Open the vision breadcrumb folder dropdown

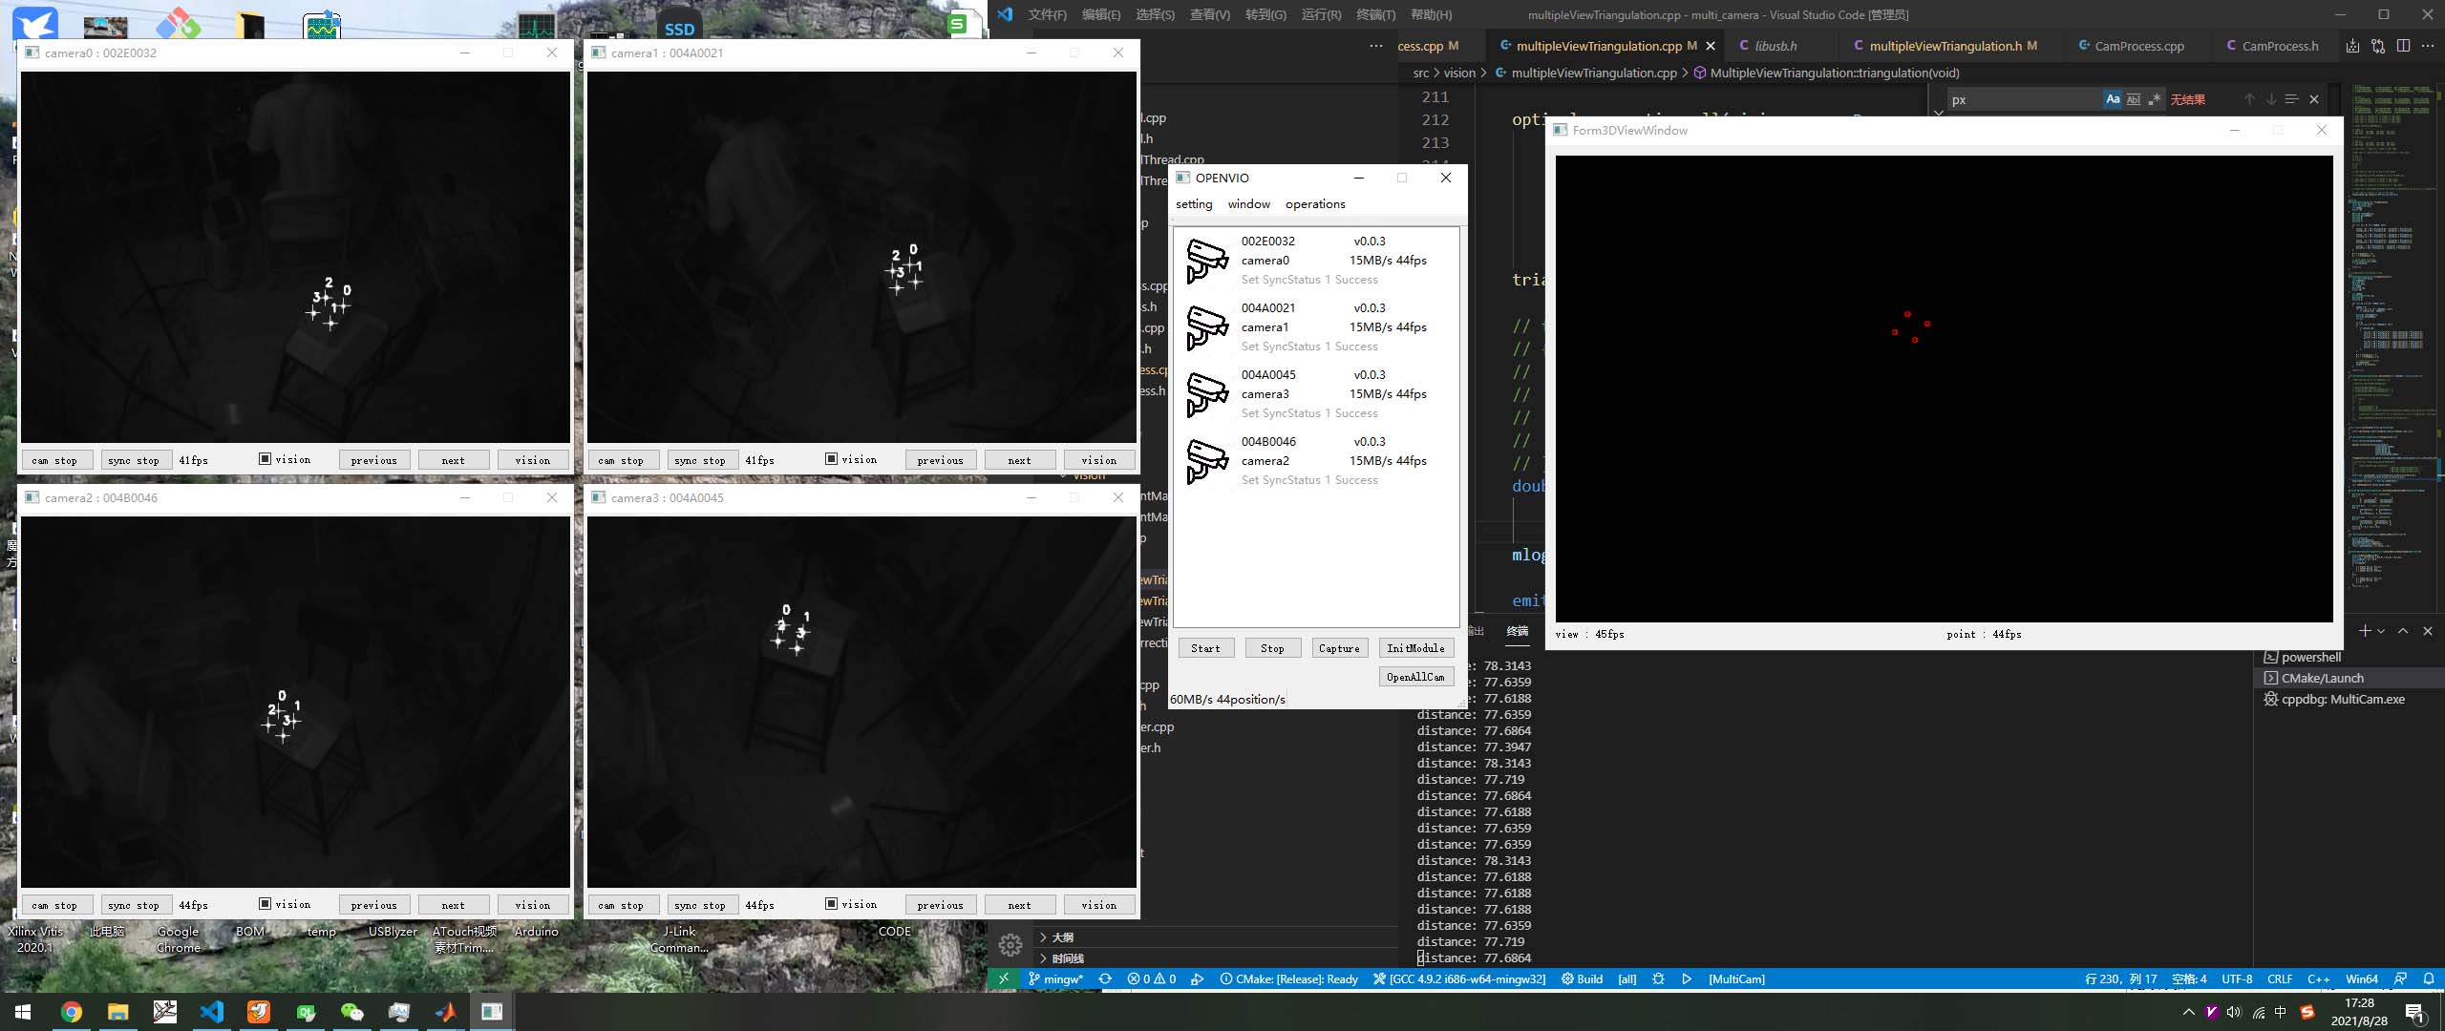1459,73
